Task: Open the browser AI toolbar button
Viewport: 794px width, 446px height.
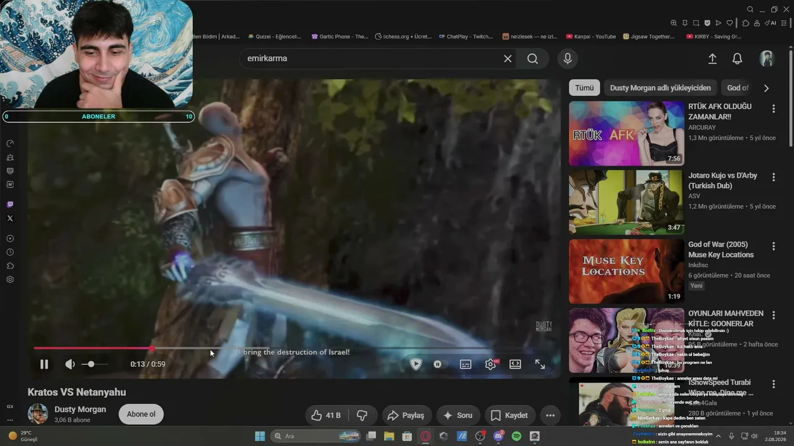Action: [x=772, y=23]
